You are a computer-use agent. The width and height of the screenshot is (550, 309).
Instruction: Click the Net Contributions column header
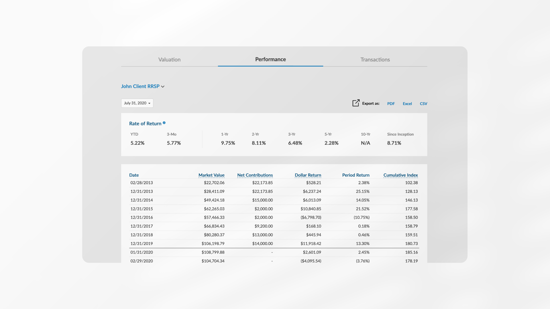tap(255, 175)
